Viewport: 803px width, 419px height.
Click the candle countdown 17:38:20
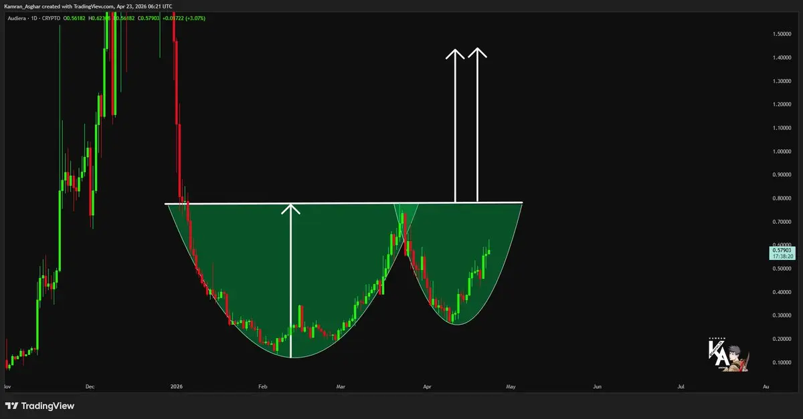pos(782,256)
